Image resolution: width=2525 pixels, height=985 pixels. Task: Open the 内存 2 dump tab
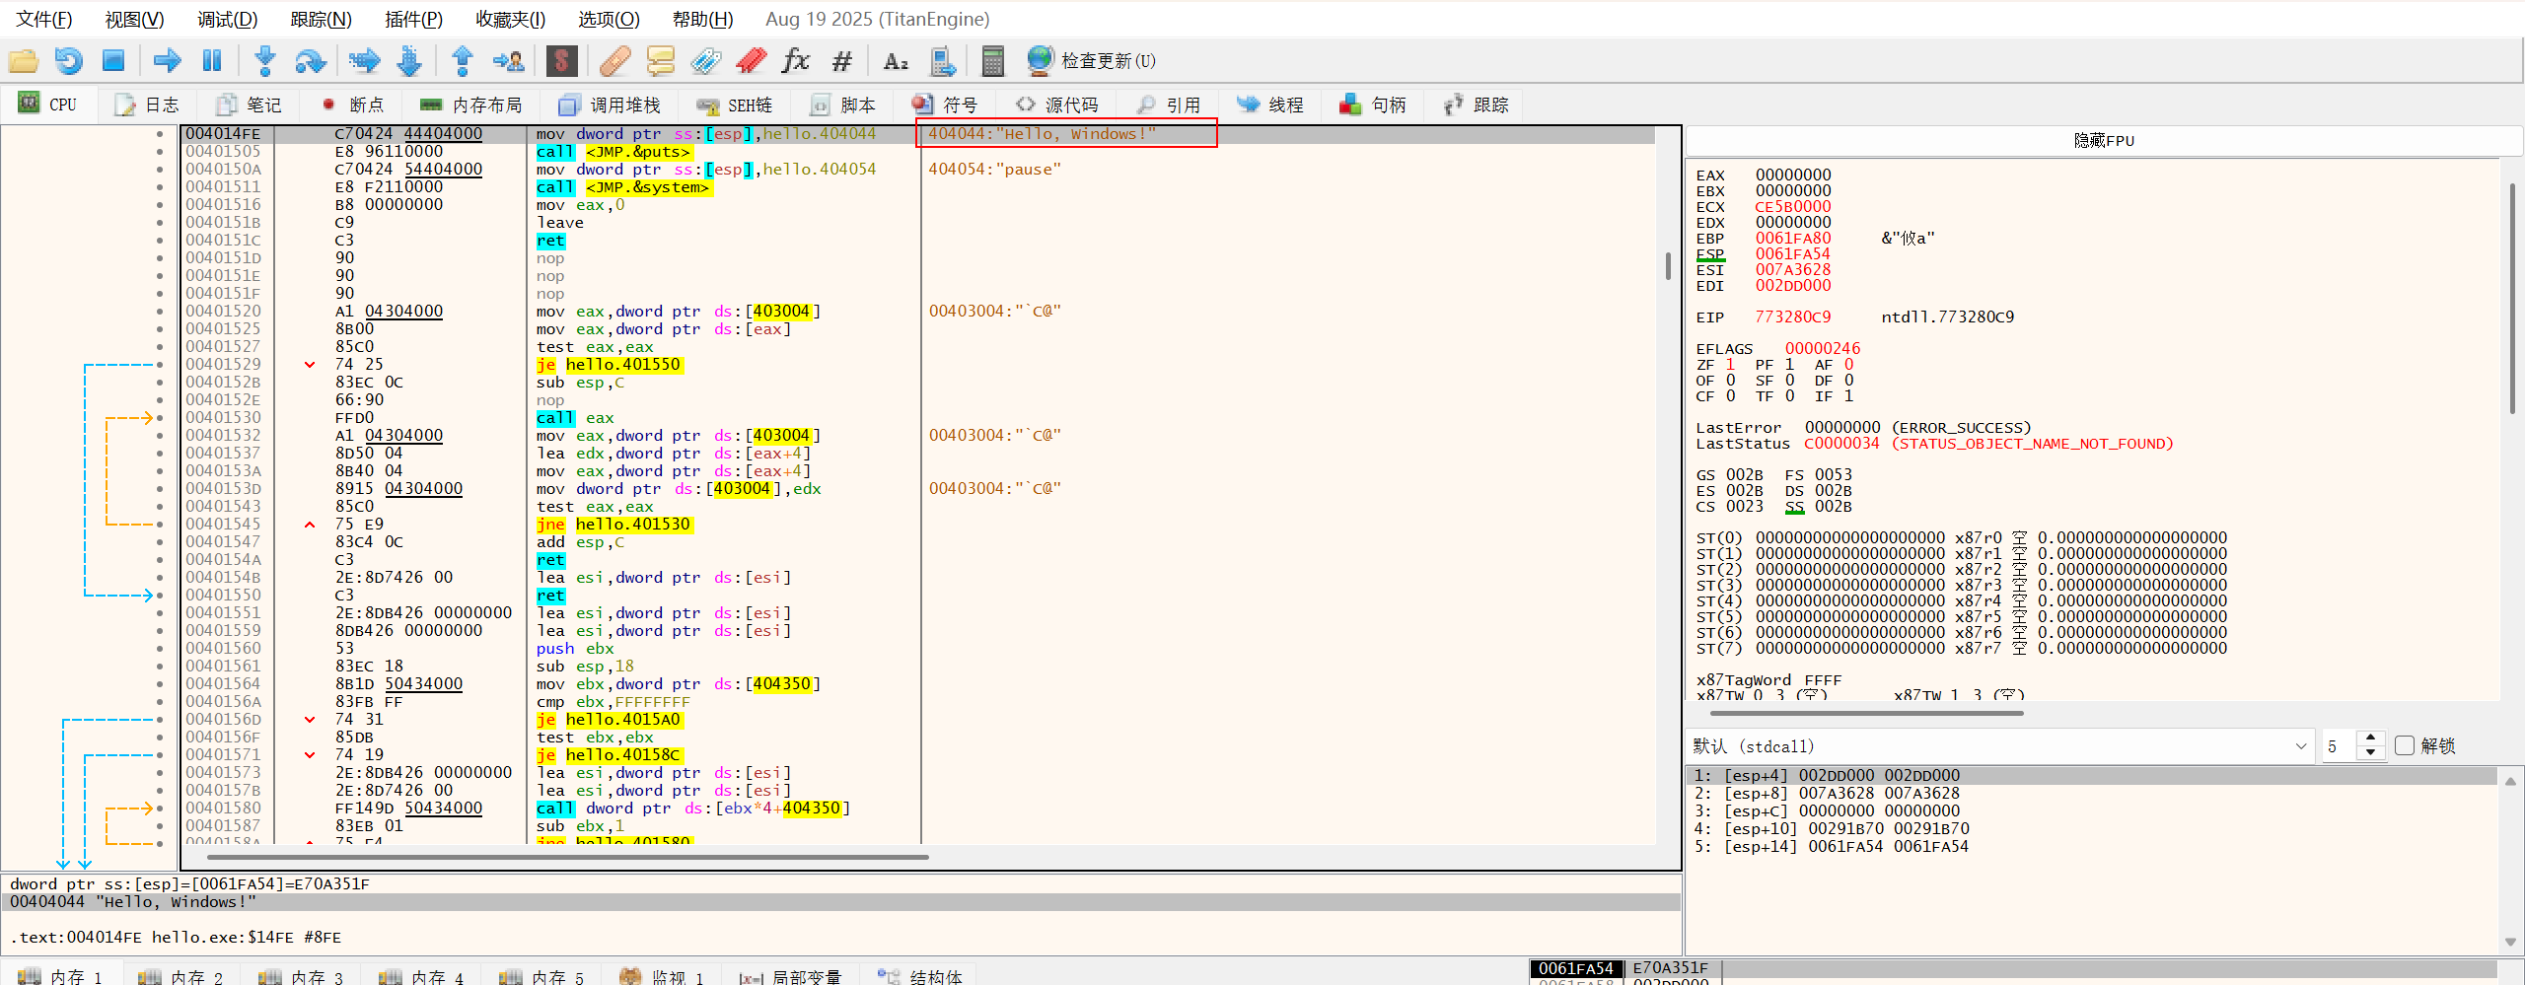tap(181, 976)
